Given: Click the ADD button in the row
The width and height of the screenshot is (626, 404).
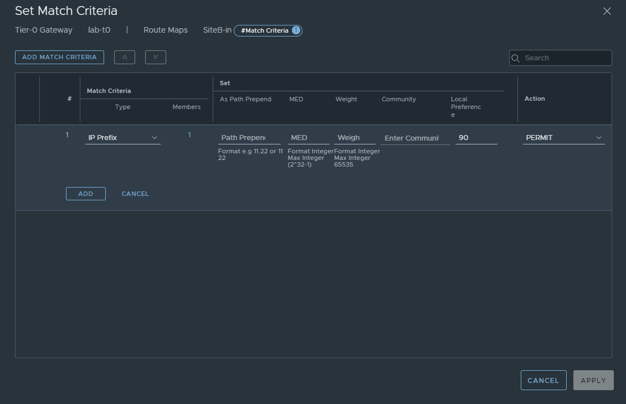Looking at the screenshot, I should pyautogui.click(x=86, y=194).
